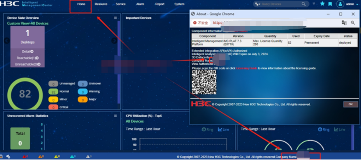Click the Total 0 alarm box
Image resolution: width=361 pixels, height=160 pixels.
pos(20,138)
